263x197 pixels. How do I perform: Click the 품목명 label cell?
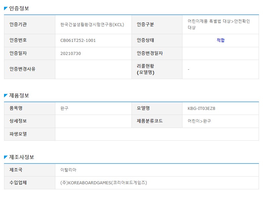(x=30, y=109)
